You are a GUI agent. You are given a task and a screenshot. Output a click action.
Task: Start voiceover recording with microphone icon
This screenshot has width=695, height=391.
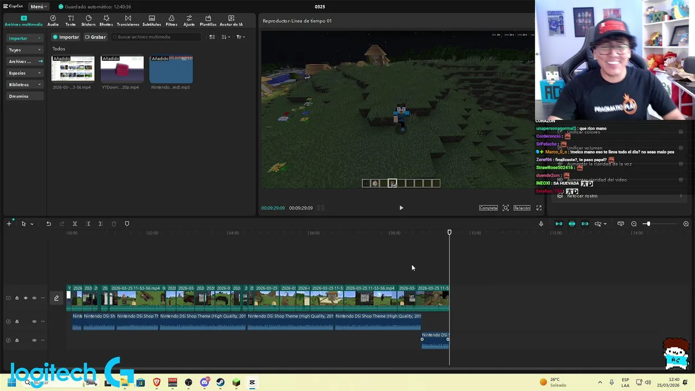[541, 224]
